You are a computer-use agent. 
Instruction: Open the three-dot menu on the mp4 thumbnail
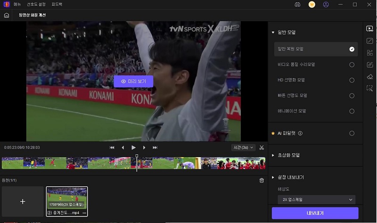84,213
